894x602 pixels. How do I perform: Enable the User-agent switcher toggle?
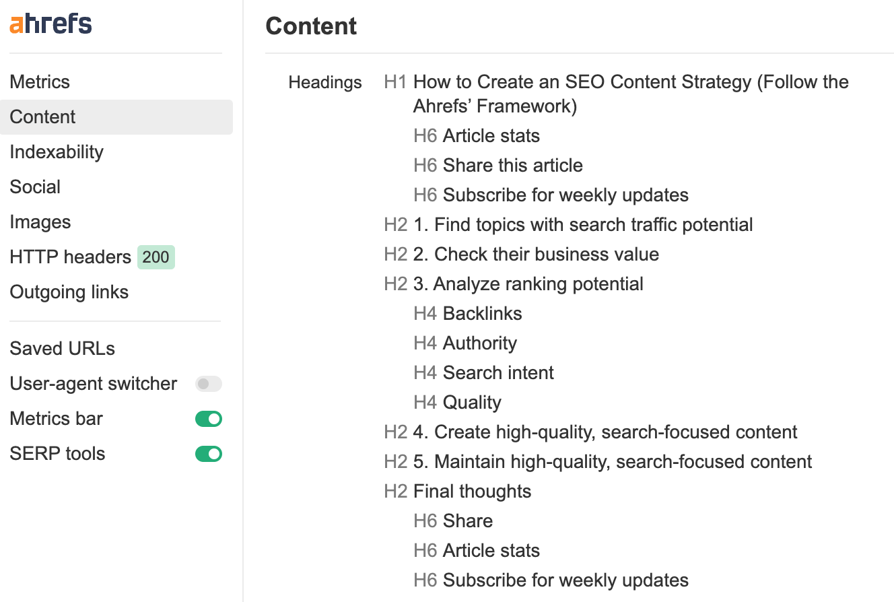click(208, 383)
